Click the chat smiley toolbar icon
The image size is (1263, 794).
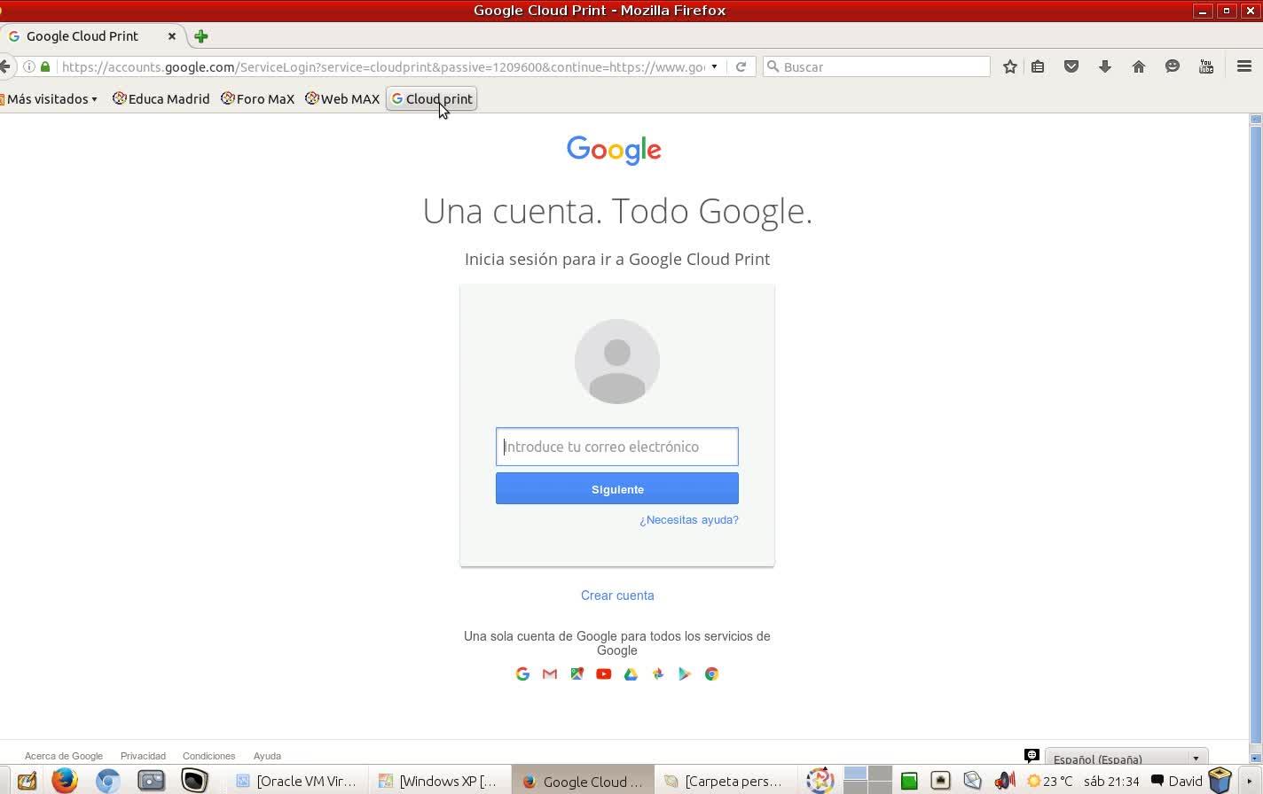[x=1173, y=66]
